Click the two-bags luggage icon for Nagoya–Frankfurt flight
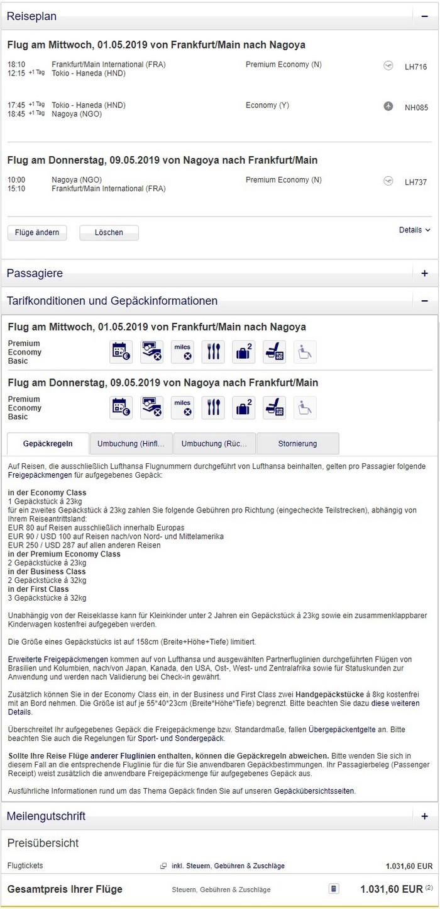The image size is (440, 909). (x=243, y=407)
